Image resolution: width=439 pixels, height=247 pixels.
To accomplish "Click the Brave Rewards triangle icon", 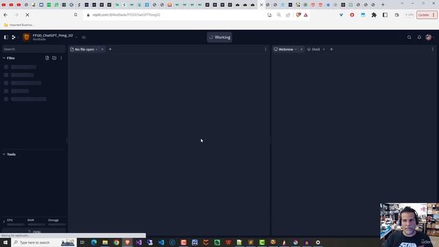I will pyautogui.click(x=306, y=15).
